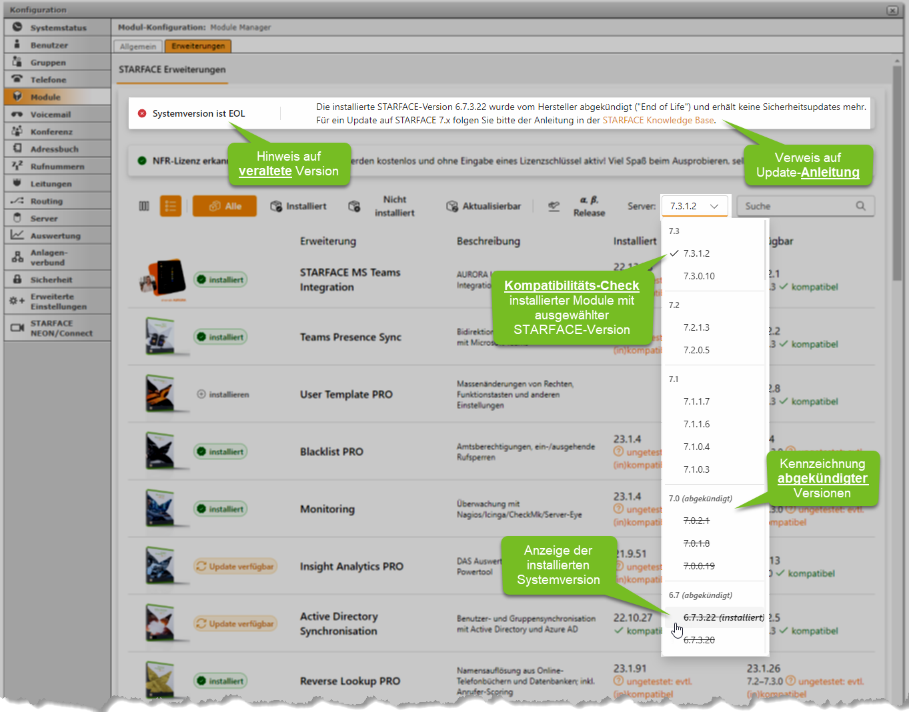Click the Adressbuch sidebar icon
The width and height of the screenshot is (909, 712).
(x=17, y=149)
